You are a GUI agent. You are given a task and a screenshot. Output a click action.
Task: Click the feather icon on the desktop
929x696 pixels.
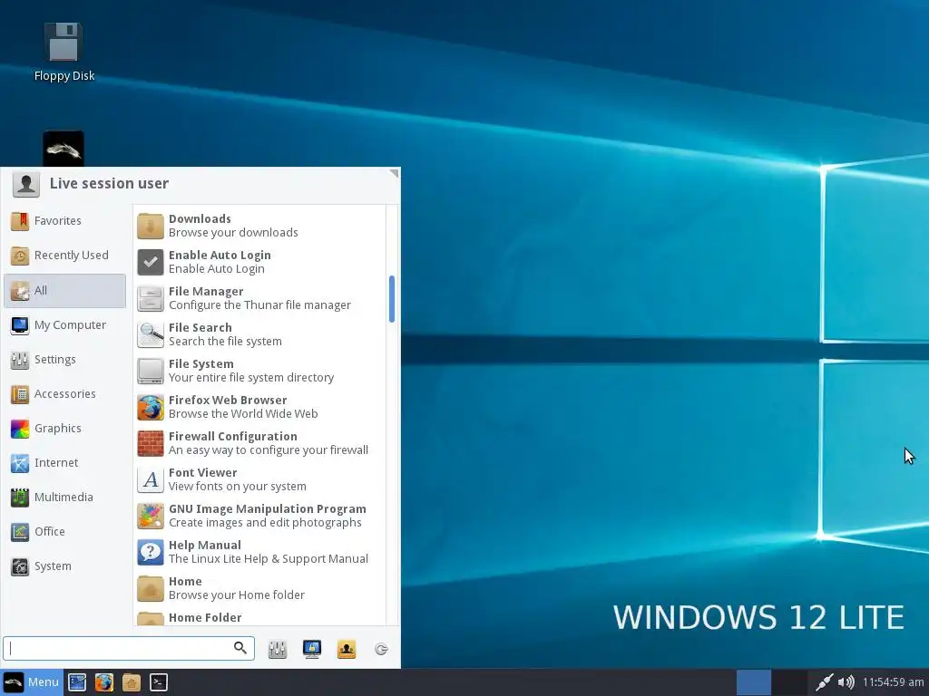[x=64, y=150]
